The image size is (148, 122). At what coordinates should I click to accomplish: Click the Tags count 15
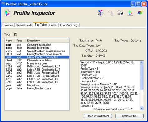(15, 34)
